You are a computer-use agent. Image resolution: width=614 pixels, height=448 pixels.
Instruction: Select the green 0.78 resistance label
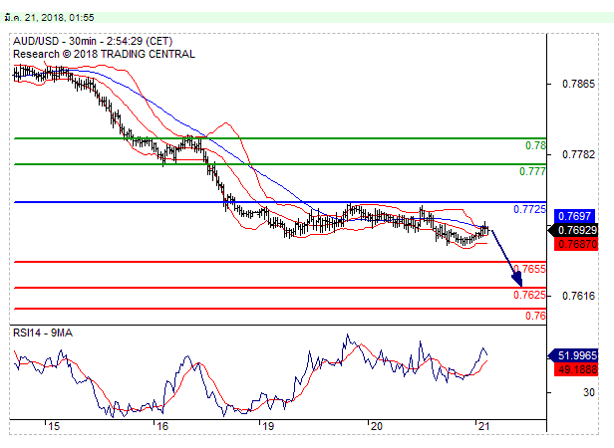coord(535,145)
